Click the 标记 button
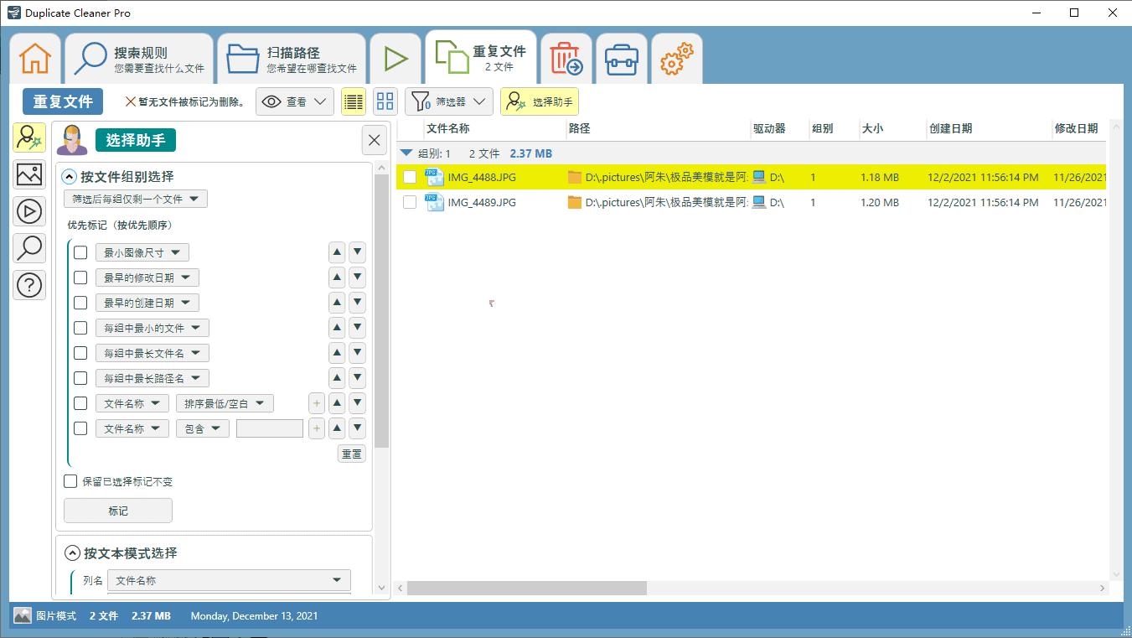Screen dimensions: 1132x638 point(118,511)
